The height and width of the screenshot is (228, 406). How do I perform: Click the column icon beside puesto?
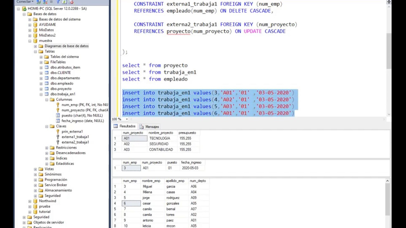pyautogui.click(x=58, y=116)
